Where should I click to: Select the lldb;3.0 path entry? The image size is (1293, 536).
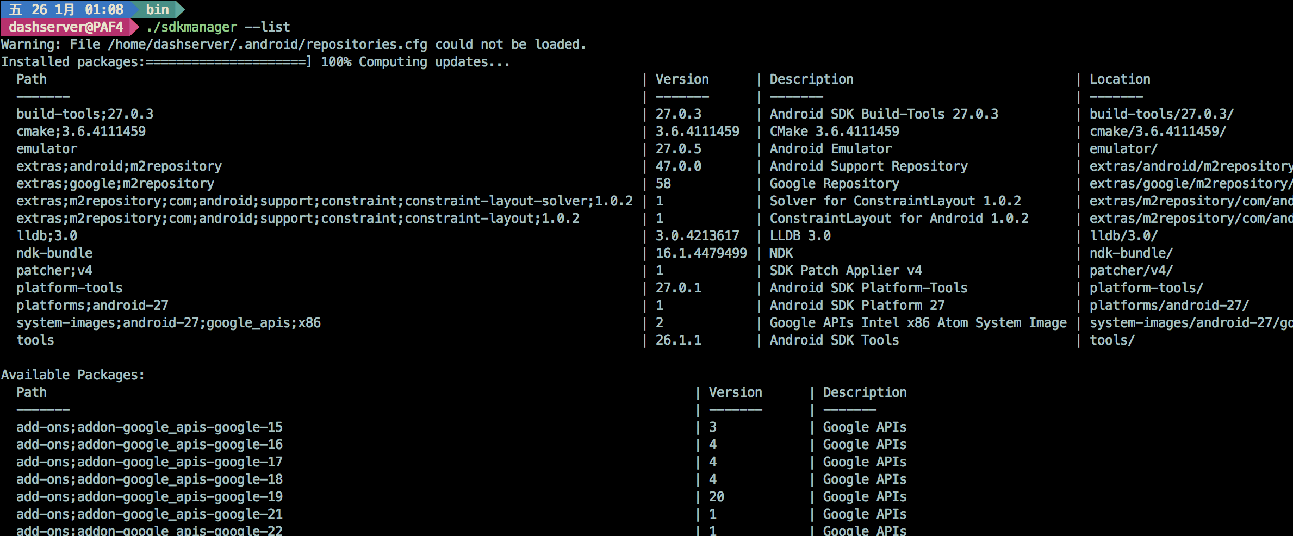pos(47,235)
